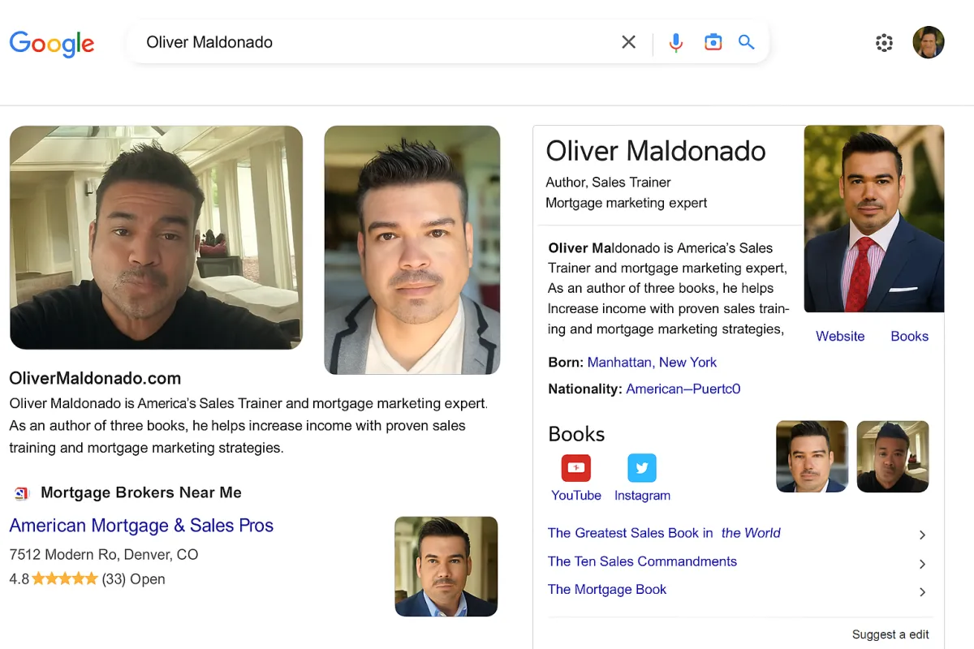Image resolution: width=974 pixels, height=649 pixels.
Task: Open the large portrait in the knowledge panel
Action: tap(873, 218)
